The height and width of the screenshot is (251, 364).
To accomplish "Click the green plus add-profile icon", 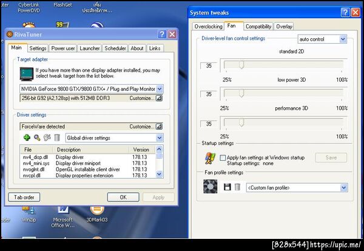I will coord(27,138).
